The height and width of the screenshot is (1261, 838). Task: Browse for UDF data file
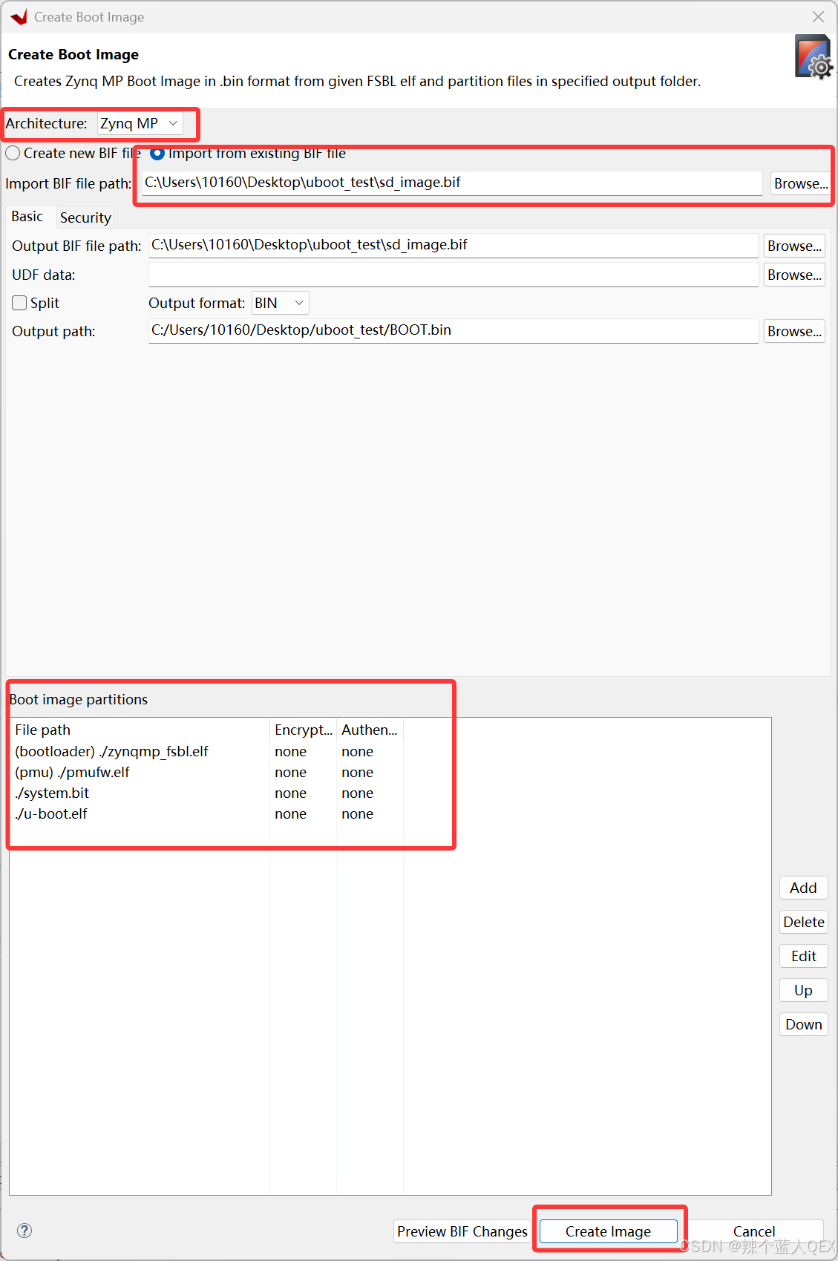tap(794, 275)
